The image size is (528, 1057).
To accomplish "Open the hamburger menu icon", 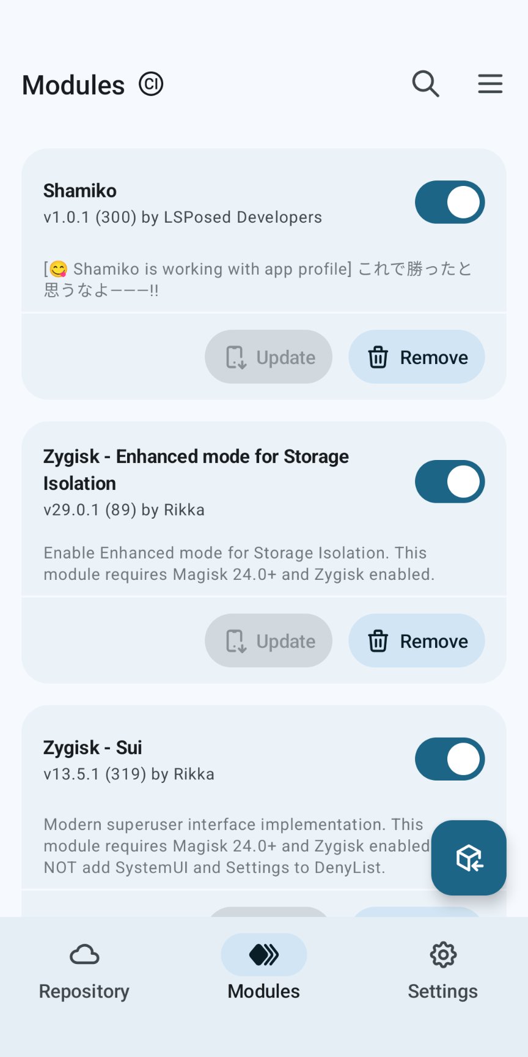I will coord(490,84).
